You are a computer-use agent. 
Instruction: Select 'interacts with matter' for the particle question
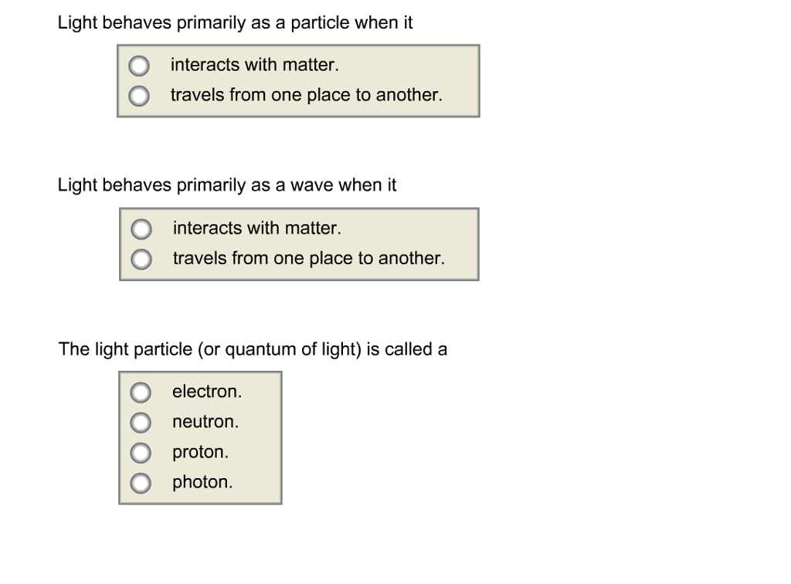click(x=139, y=66)
